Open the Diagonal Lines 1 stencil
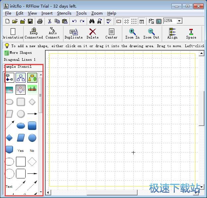The width and height of the screenshot is (207, 198). coord(20,60)
